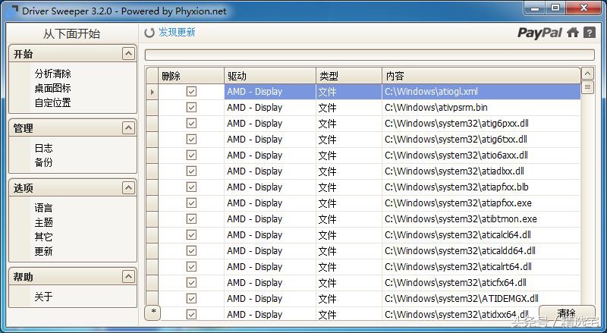Click the 发现更新 link
This screenshot has height=333, width=607.
[177, 33]
